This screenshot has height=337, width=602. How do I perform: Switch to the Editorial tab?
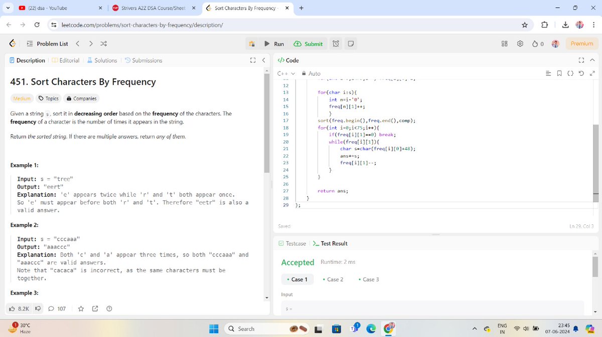click(65, 60)
